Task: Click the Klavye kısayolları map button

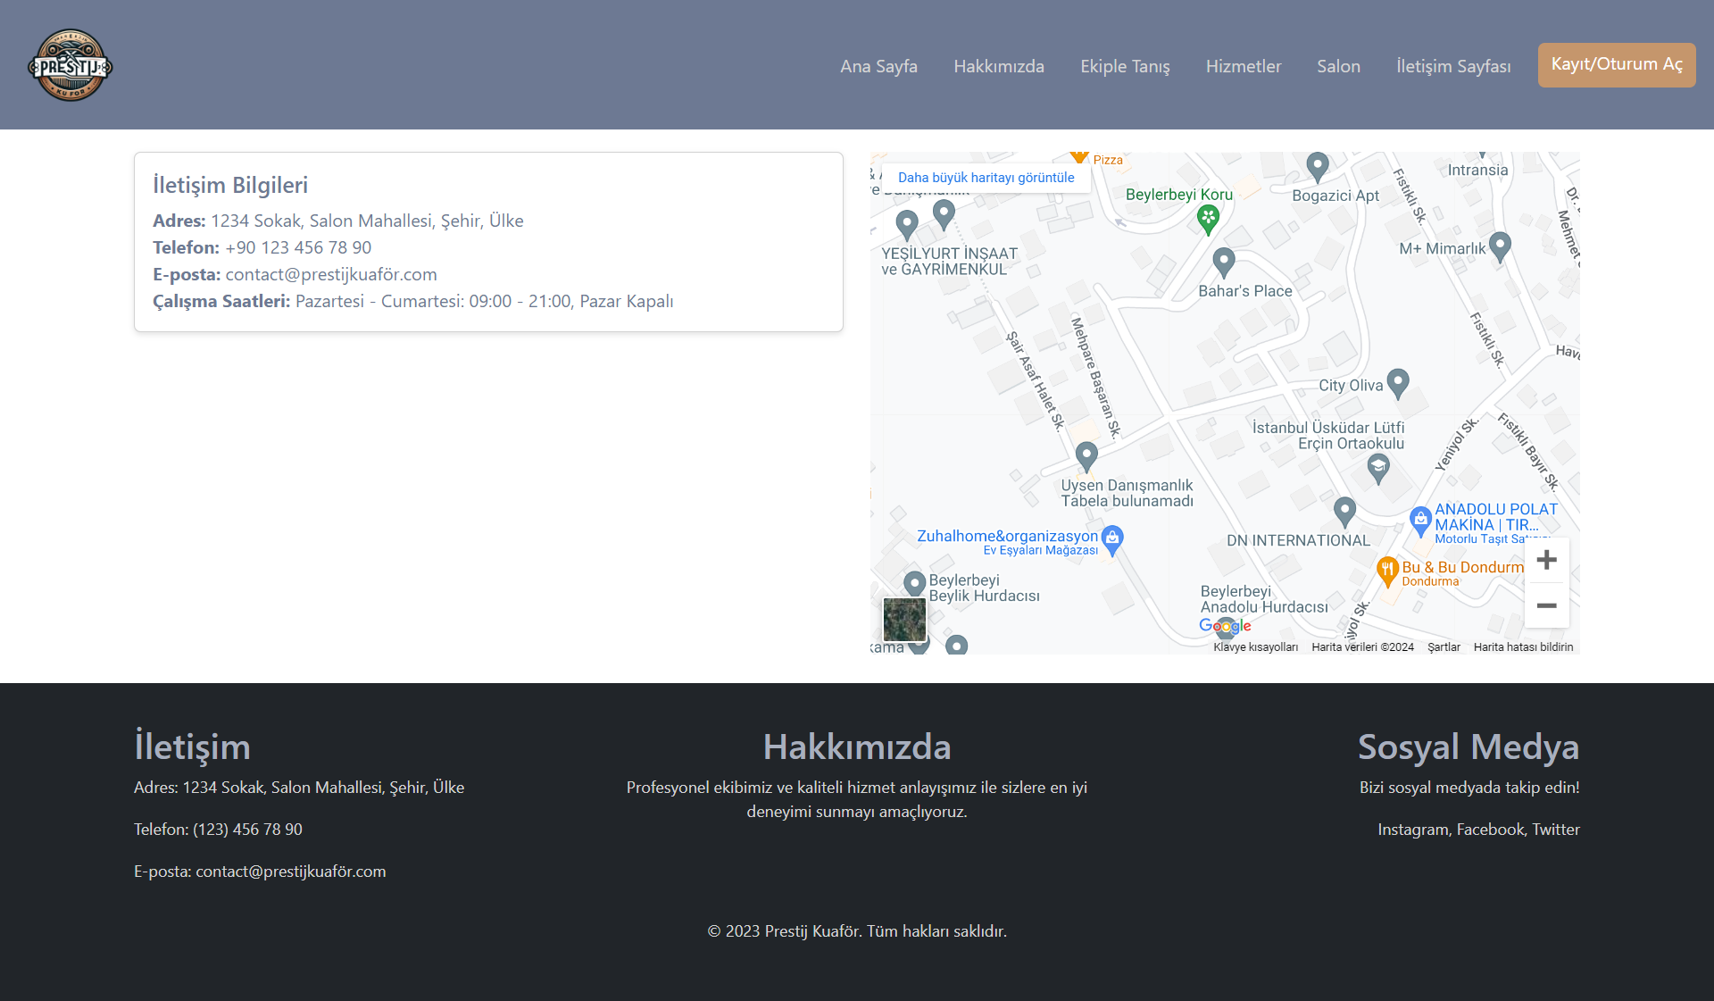Action: [1255, 647]
